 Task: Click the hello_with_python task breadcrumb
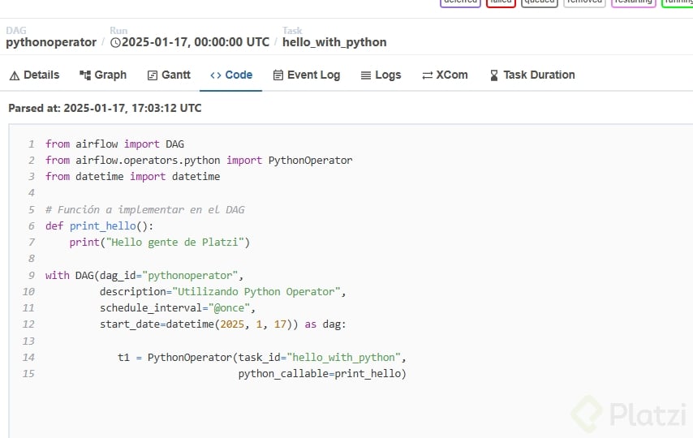point(334,42)
